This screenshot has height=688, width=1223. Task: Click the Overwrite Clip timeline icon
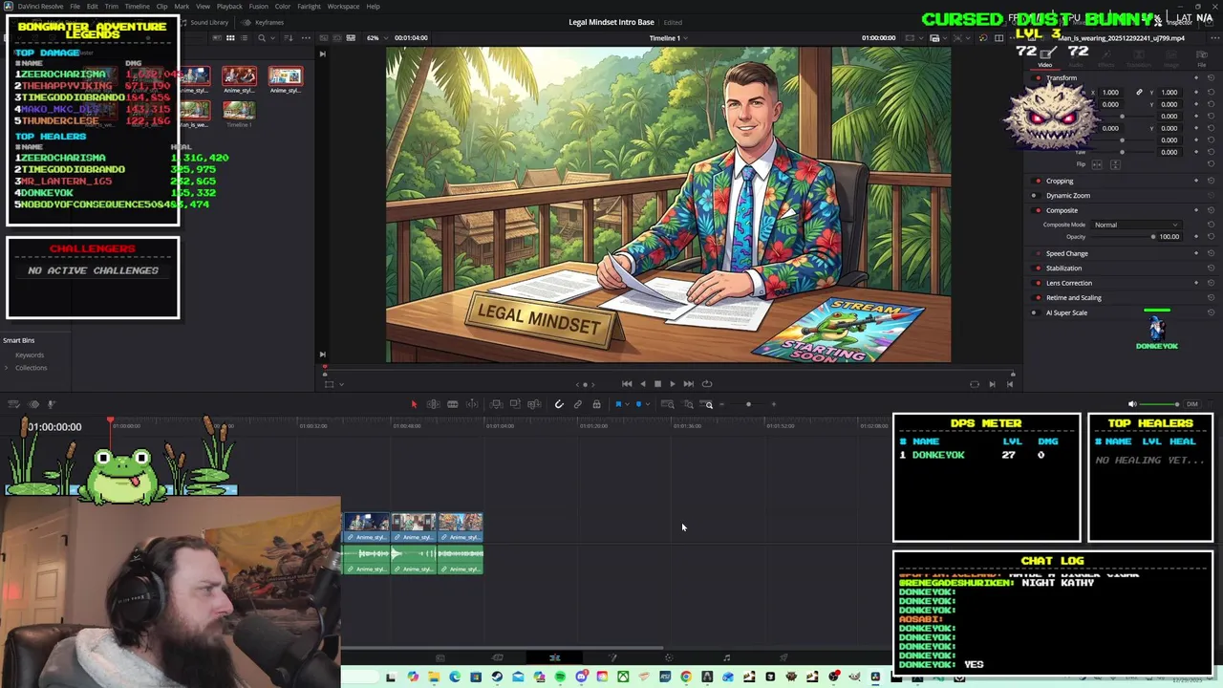tap(515, 404)
